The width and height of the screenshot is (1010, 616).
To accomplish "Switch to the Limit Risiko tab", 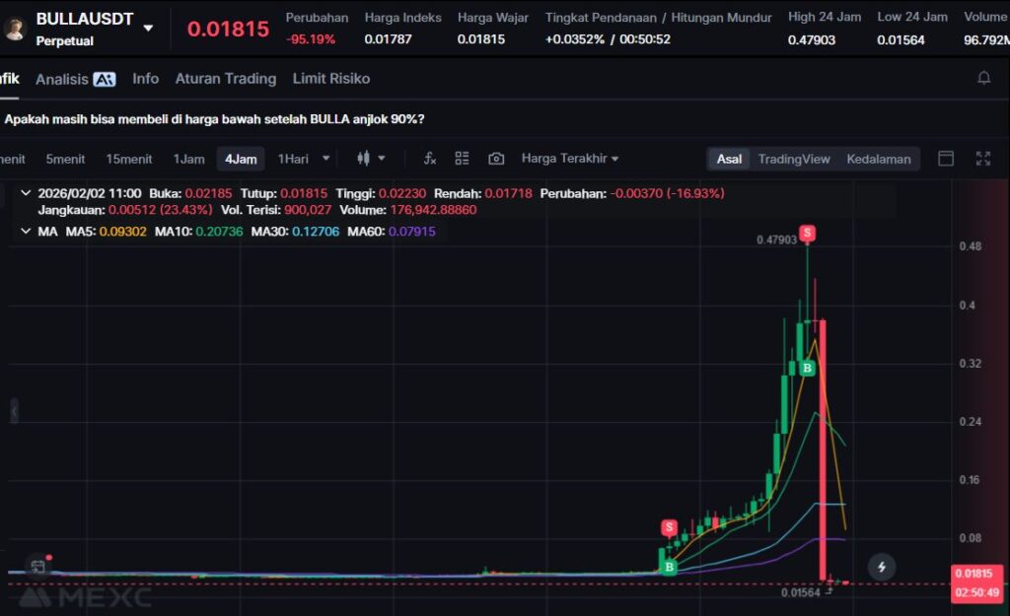I will click(x=330, y=79).
